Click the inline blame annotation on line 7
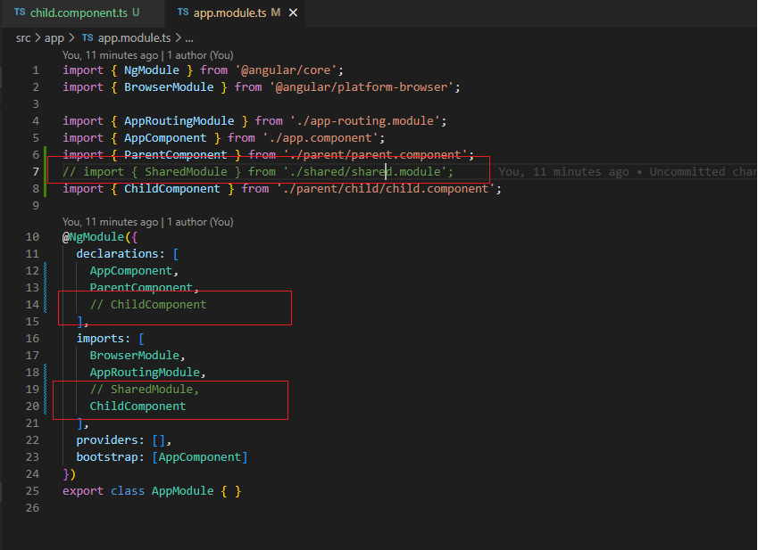Image resolution: width=758 pixels, height=550 pixels. tap(625, 171)
